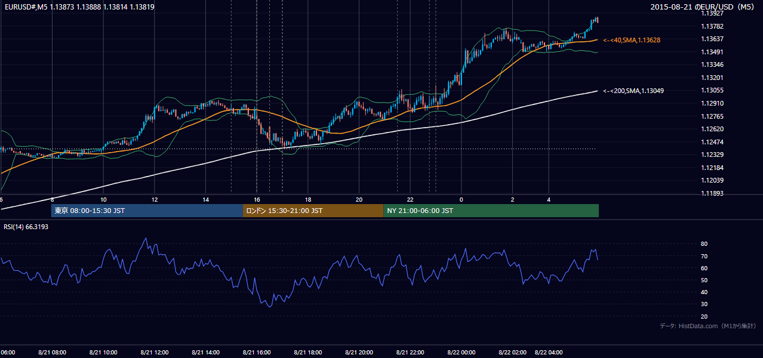Click the bottom time label 8/21 12:00

click(154, 353)
